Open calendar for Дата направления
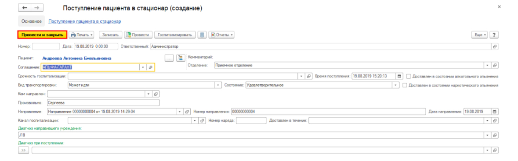 tap(495, 111)
